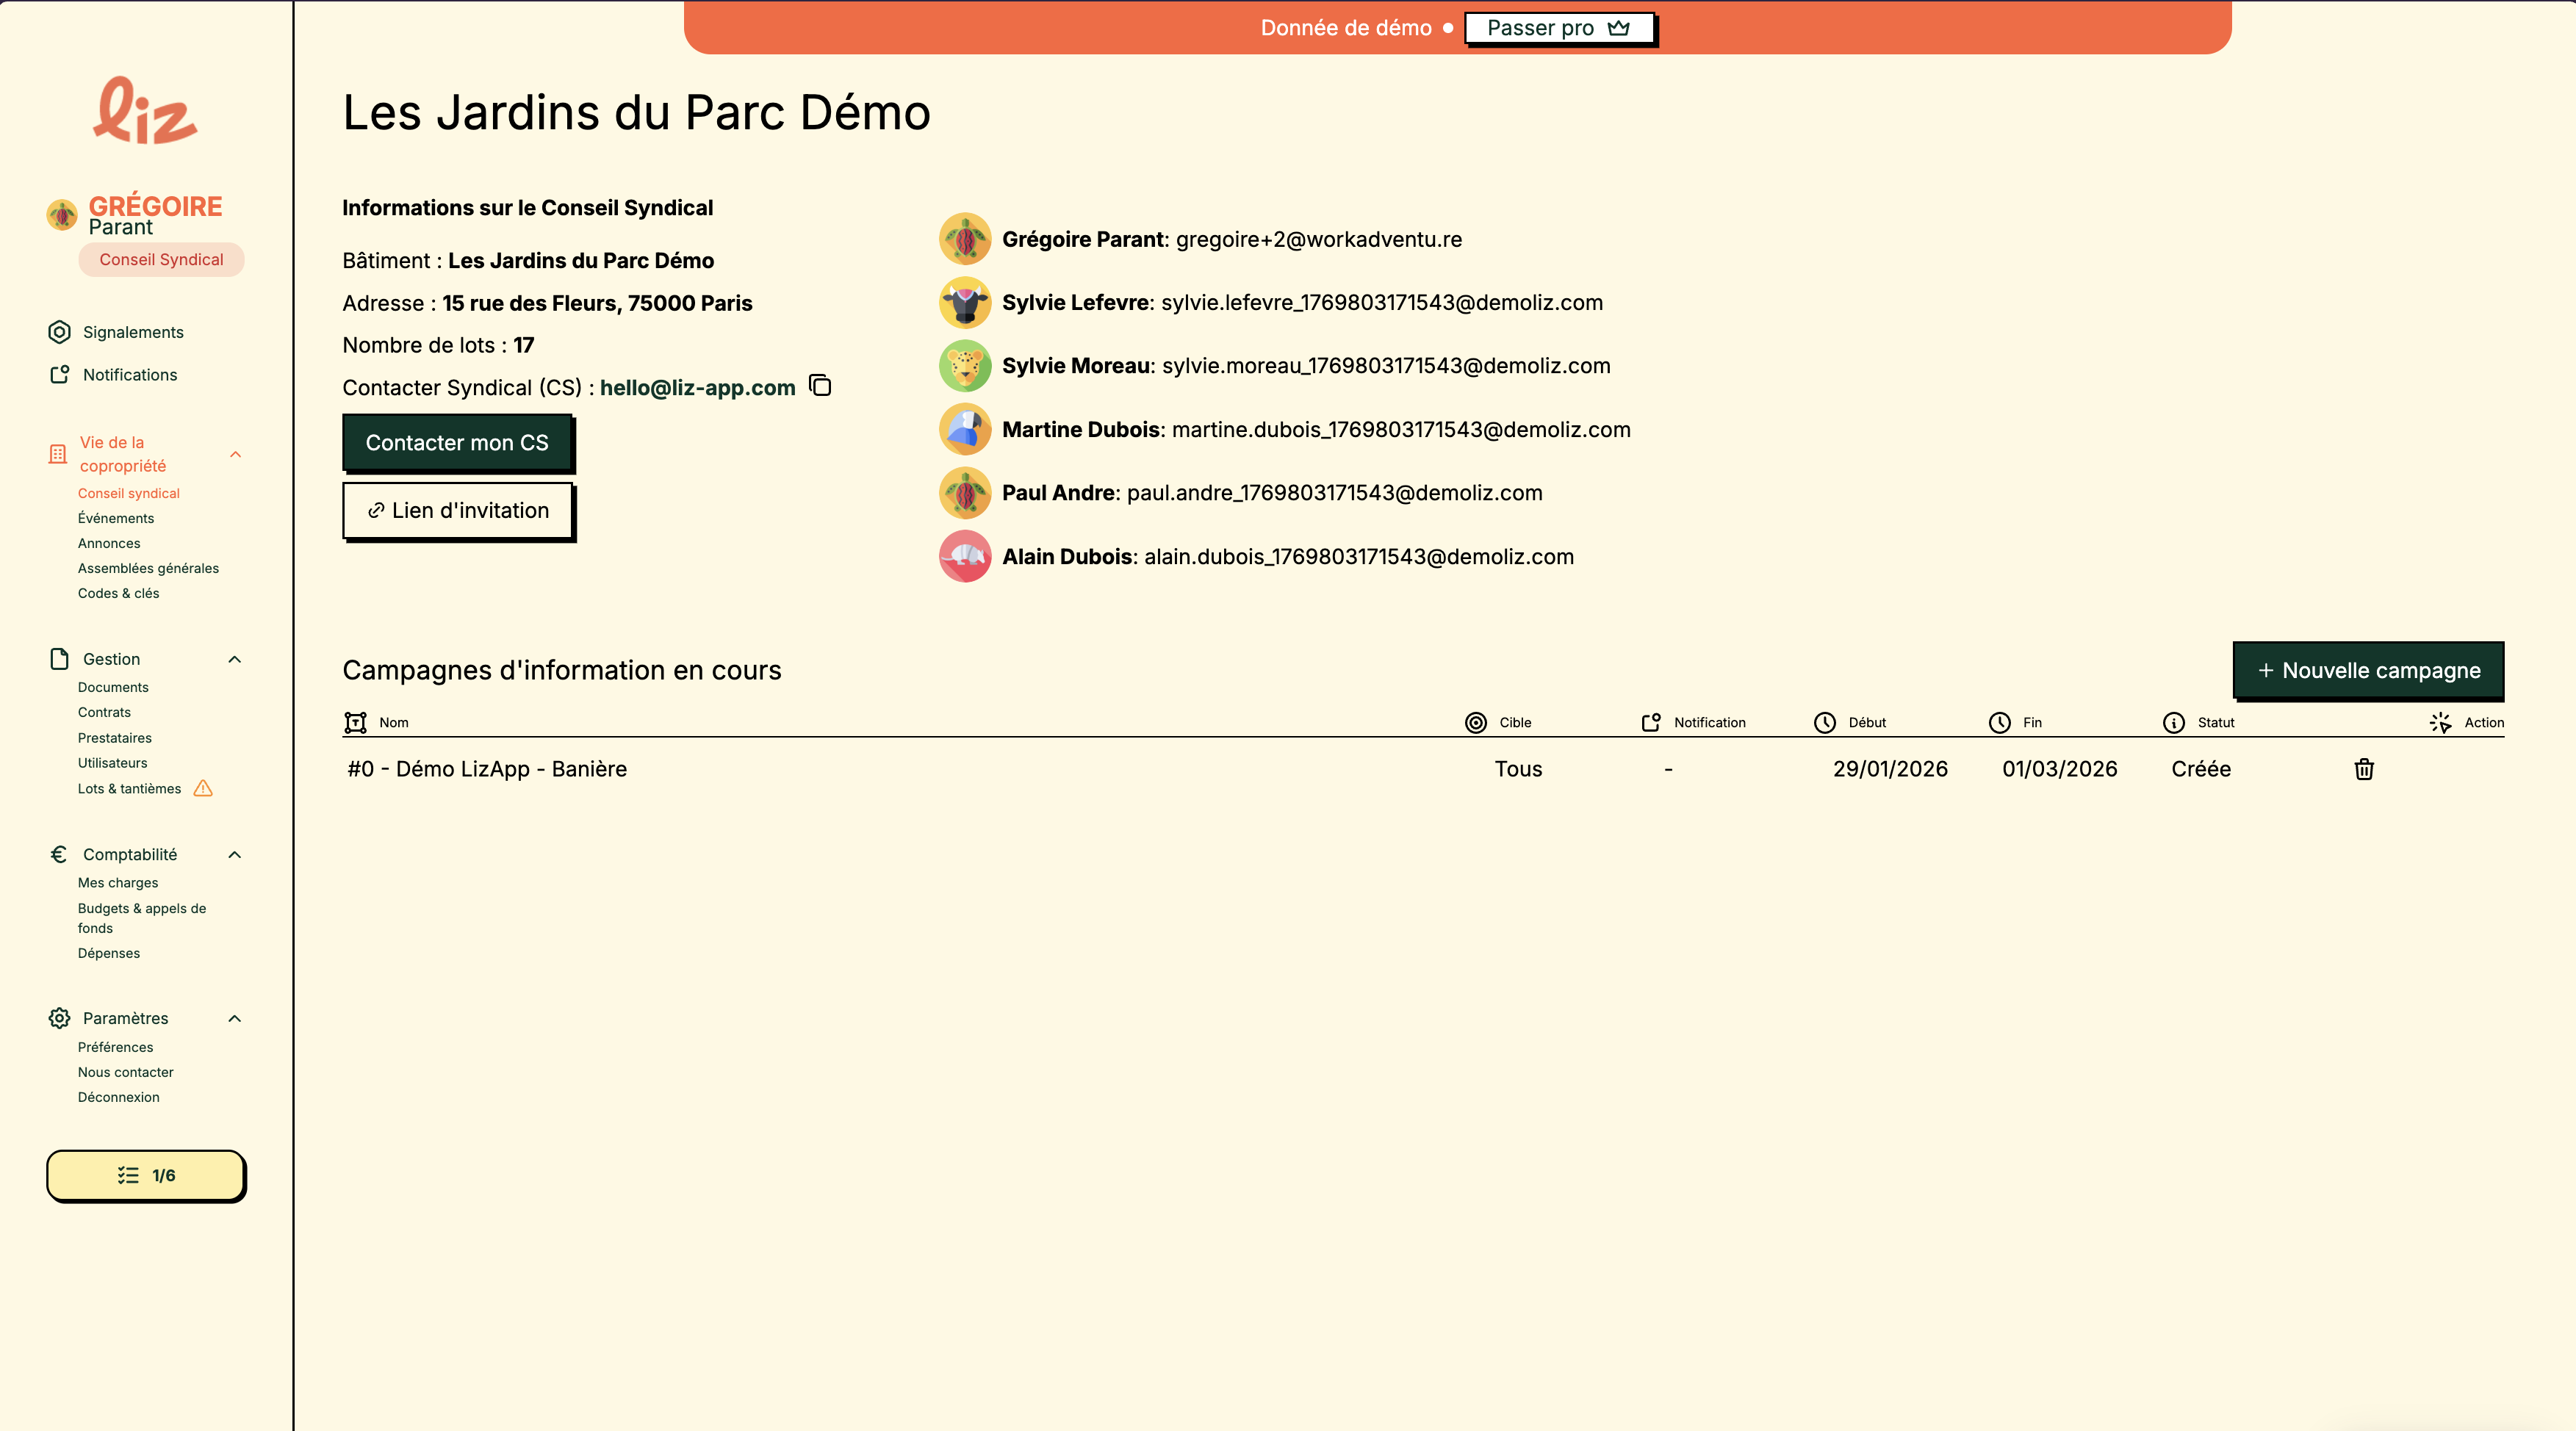Click the Signalements sidebar icon
Screen dimensions: 2576x1431
[x=59, y=332]
